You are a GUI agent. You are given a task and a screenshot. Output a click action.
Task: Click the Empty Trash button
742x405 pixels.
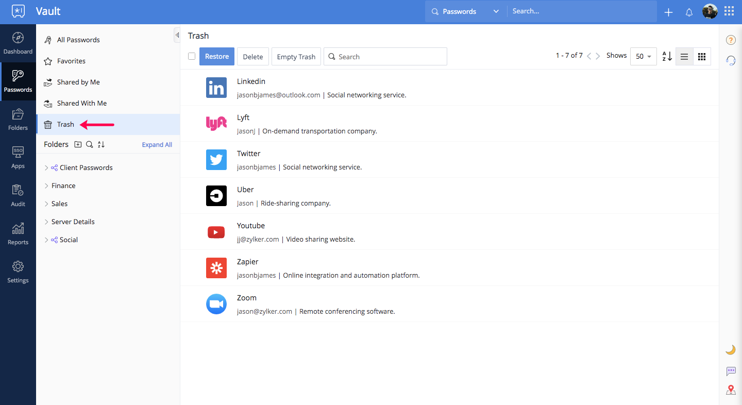tap(296, 57)
